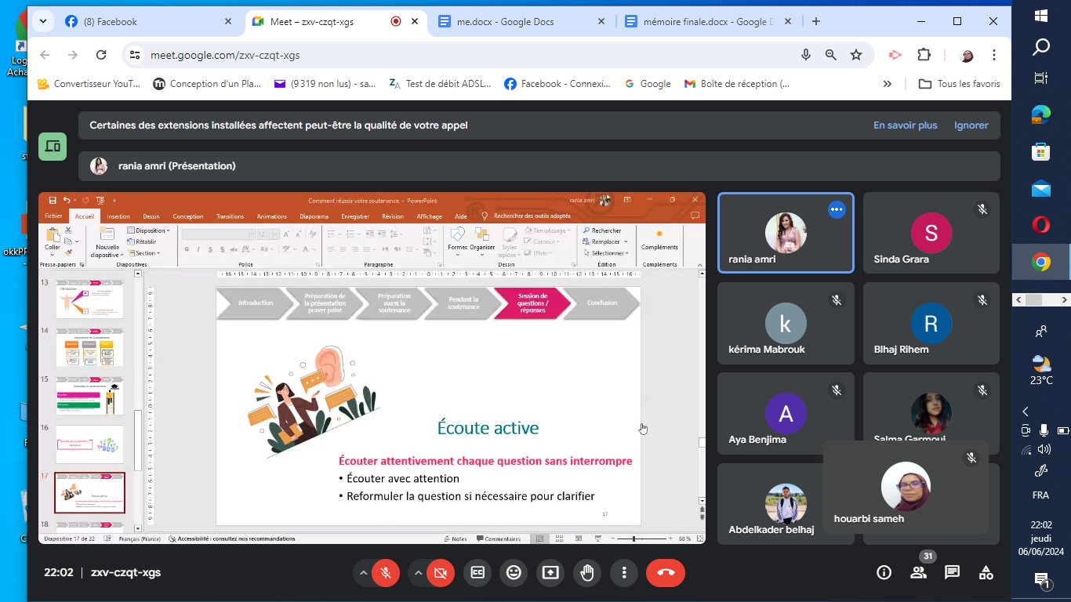The width and height of the screenshot is (1071, 602).
Task: Click rania amri's participant tile
Action: [786, 233]
